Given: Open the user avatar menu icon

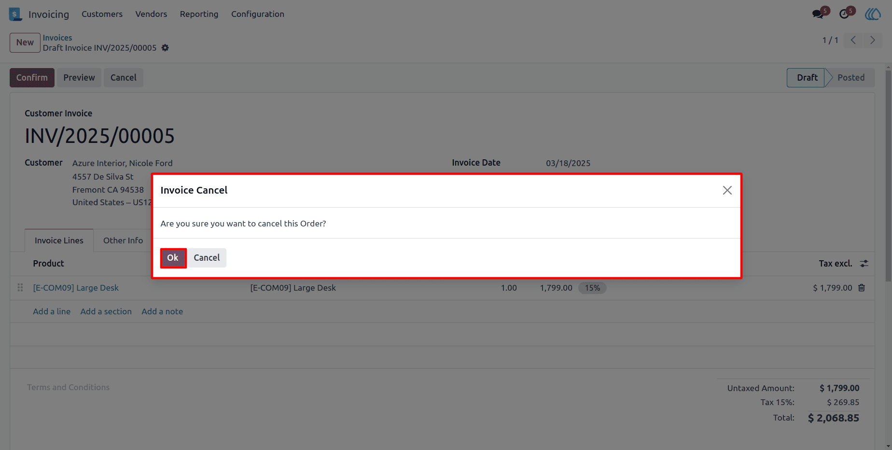Looking at the screenshot, I should pos(873,14).
